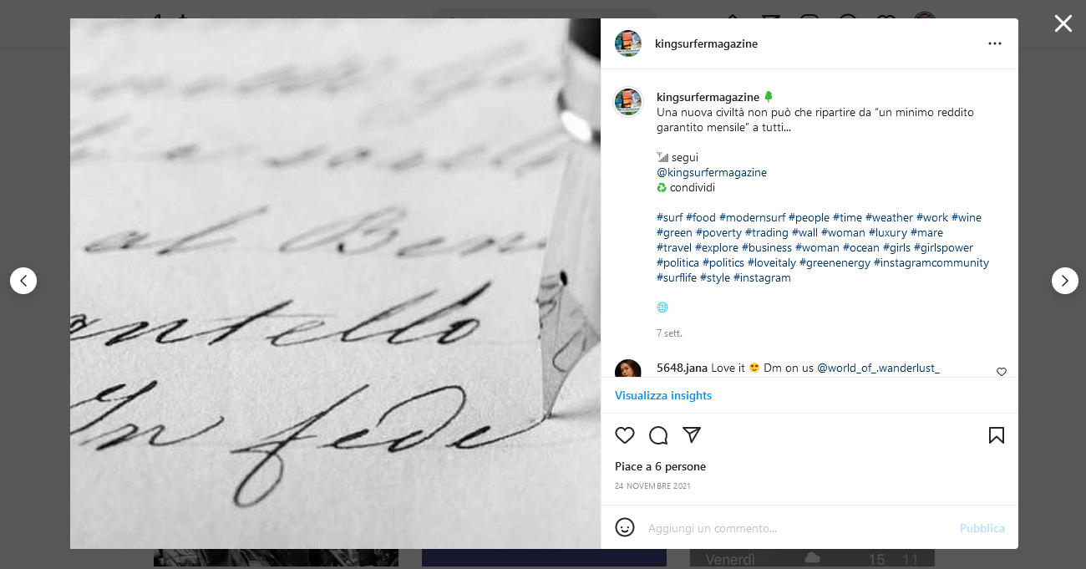Open the @kingsurfermagazine mention link
The width and height of the screenshot is (1086, 569).
(x=712, y=172)
